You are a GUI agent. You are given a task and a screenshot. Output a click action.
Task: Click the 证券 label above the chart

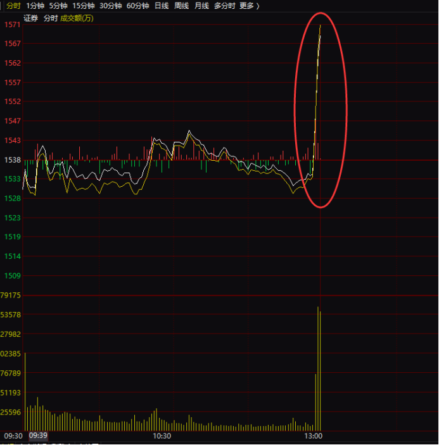coord(31,18)
